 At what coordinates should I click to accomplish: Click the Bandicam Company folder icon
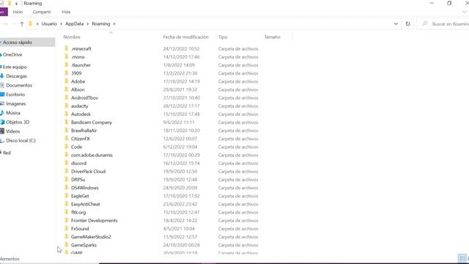pos(67,122)
